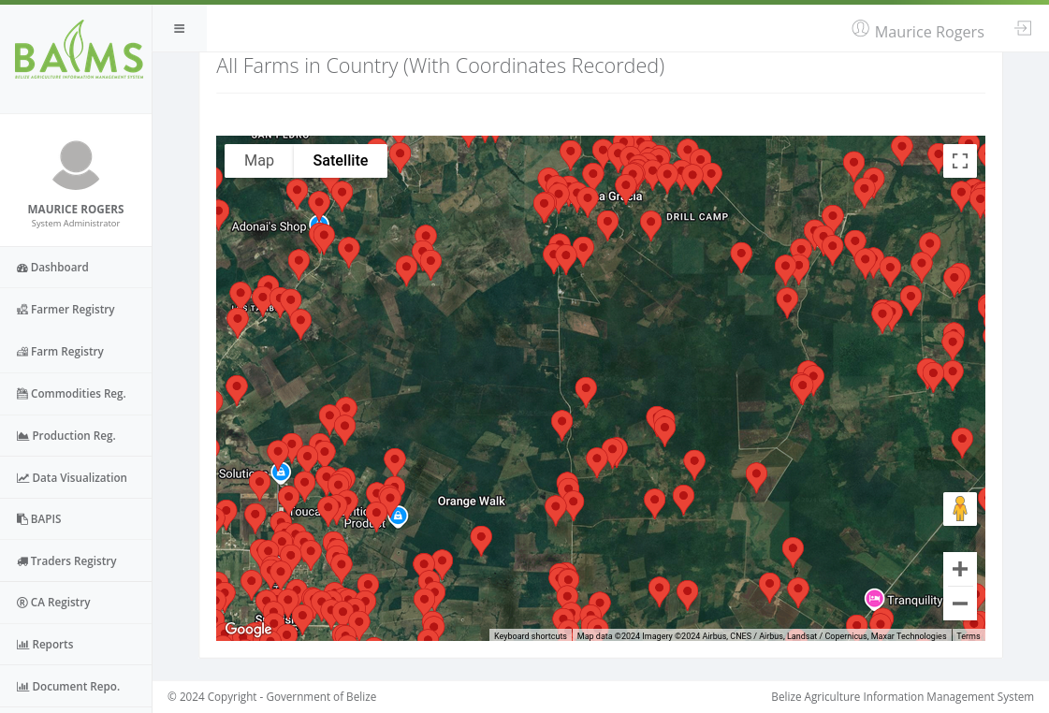This screenshot has height=713, width=1049.
Task: Click the Tranquility pink lodging marker
Action: (874, 599)
